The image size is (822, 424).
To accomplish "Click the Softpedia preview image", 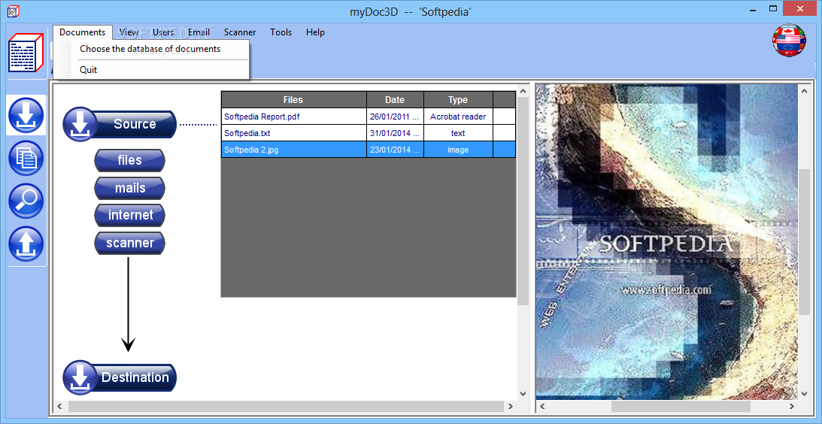I will (666, 241).
